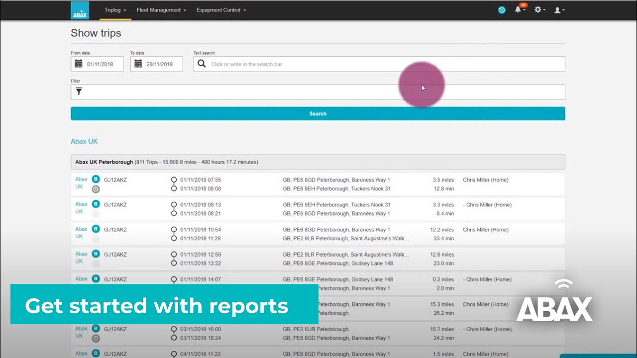Click the grey round icon on the 03/11/2018 16:00 trip

[96, 338]
